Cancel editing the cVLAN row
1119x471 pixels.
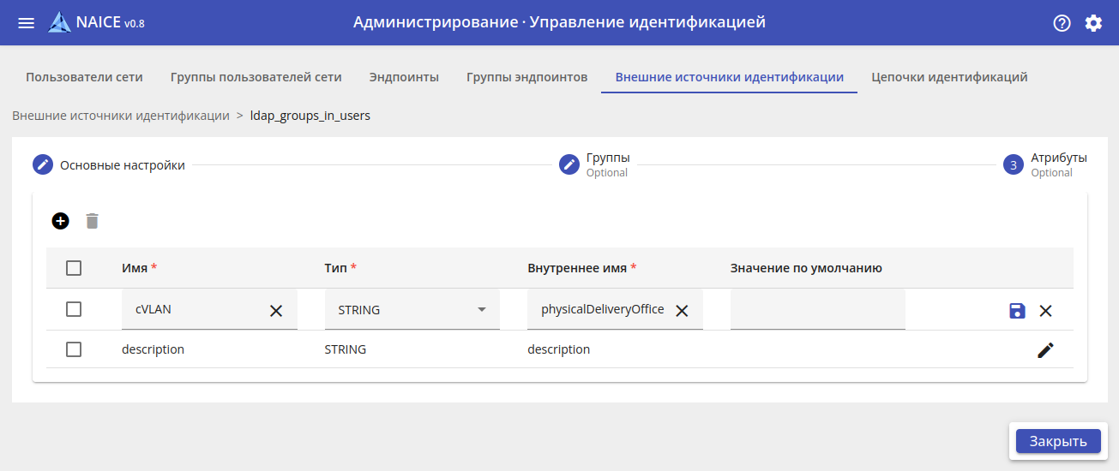coord(1046,311)
